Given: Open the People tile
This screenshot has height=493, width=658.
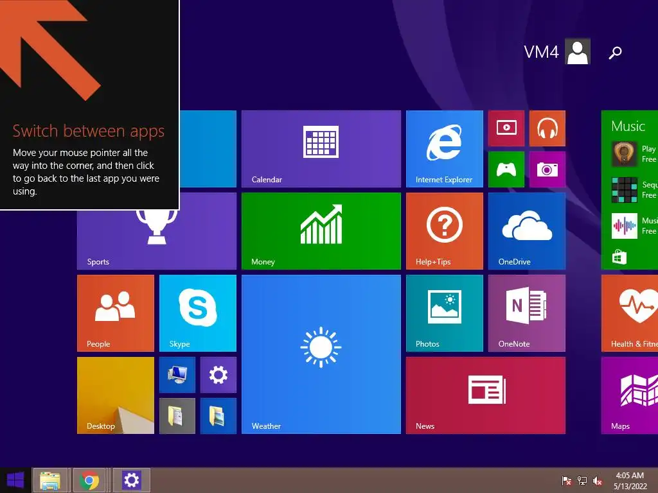Looking at the screenshot, I should 116,313.
